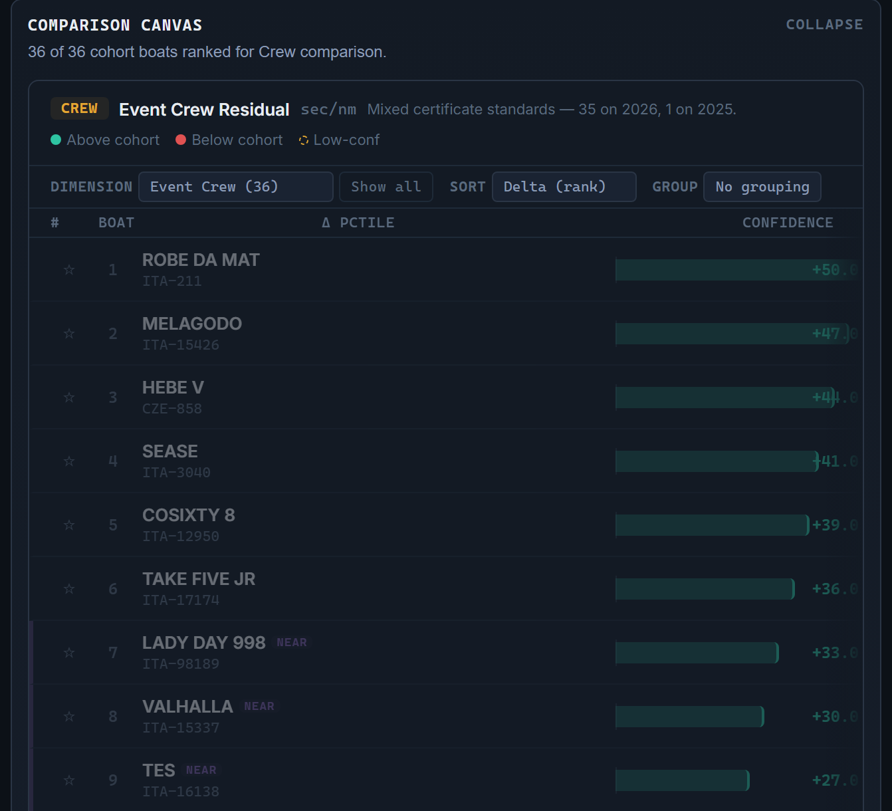The width and height of the screenshot is (892, 811).
Task: Toggle the star for VALHALLA
Action: [x=69, y=716]
